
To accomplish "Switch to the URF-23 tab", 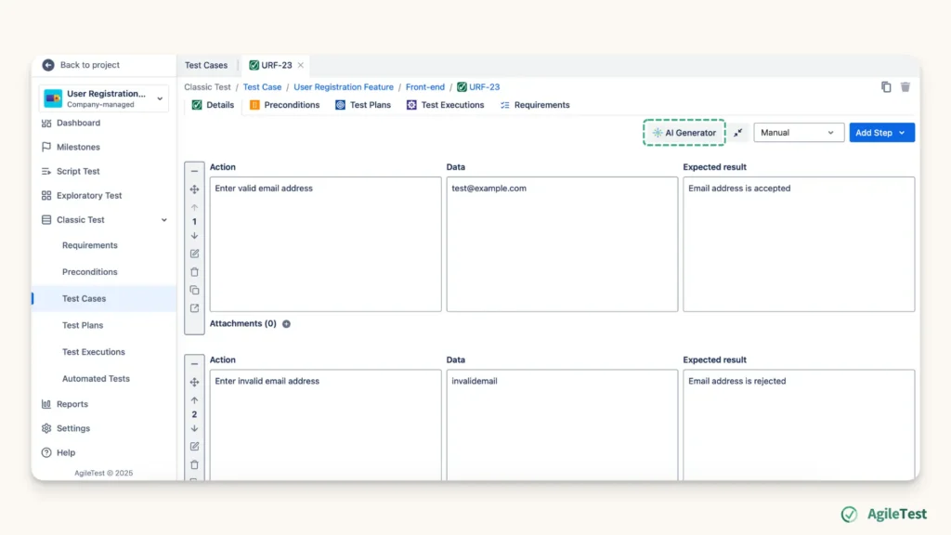I will tap(270, 65).
